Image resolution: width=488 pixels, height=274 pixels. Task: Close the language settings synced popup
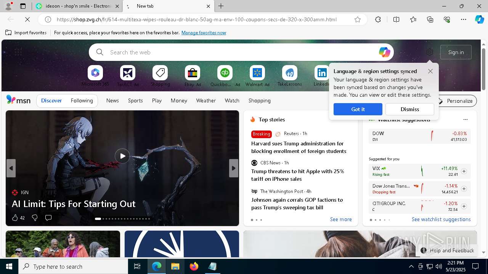pyautogui.click(x=430, y=71)
